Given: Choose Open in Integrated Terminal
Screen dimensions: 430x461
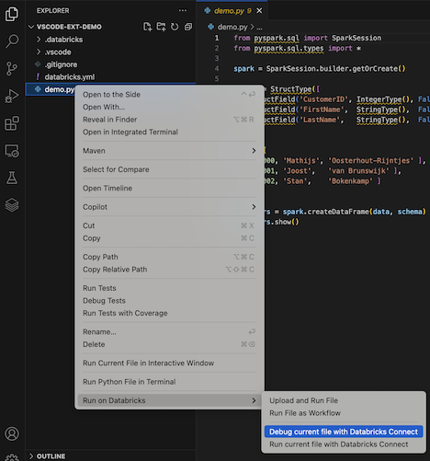Looking at the screenshot, I should click(169, 133).
